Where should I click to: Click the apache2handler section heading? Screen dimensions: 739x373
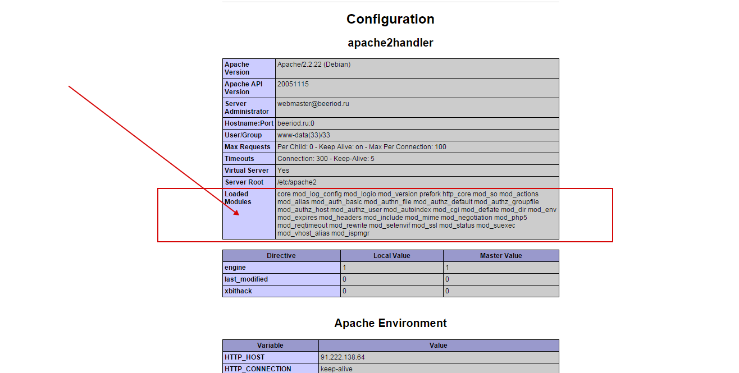[x=390, y=43]
